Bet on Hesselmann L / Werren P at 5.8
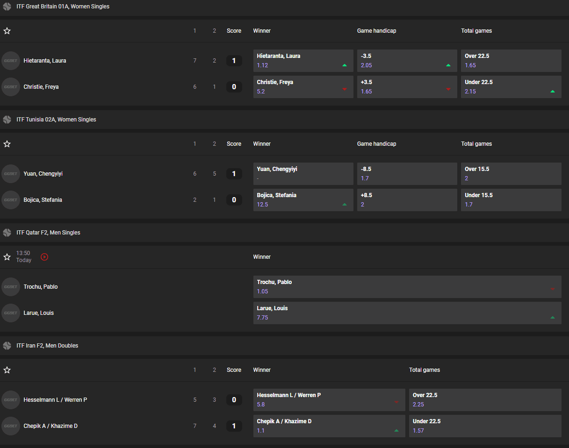This screenshot has height=448, width=569. pos(329,400)
